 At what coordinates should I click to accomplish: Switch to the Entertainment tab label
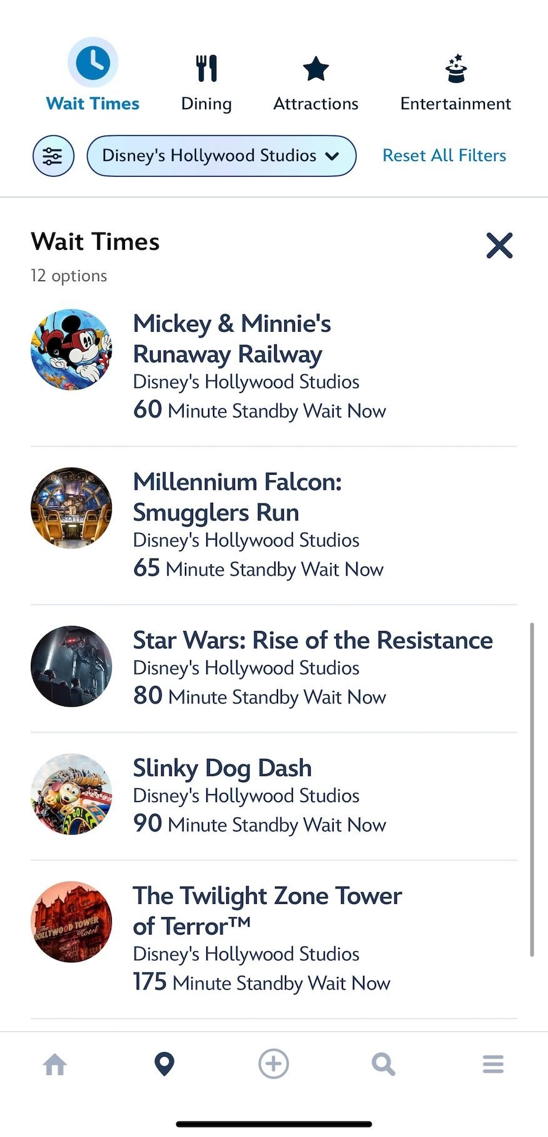tap(456, 104)
